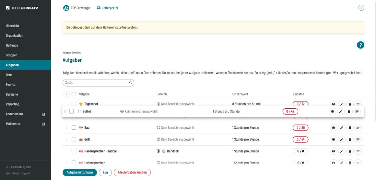Screen dimensions: 376x180
Task: Click the drag handle of the Bau row
Action: click(67, 128)
